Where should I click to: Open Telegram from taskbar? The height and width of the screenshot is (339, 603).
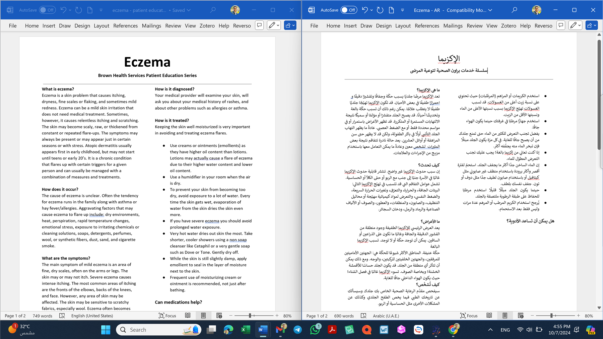click(297, 330)
